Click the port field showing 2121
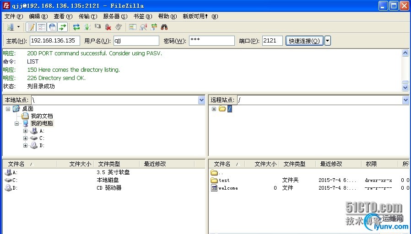The width and height of the screenshot is (411, 234). (272, 41)
